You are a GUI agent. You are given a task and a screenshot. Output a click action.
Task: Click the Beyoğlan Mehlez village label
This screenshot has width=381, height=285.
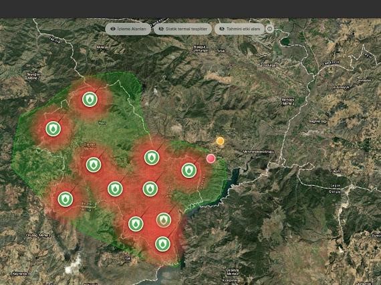pos(34,76)
